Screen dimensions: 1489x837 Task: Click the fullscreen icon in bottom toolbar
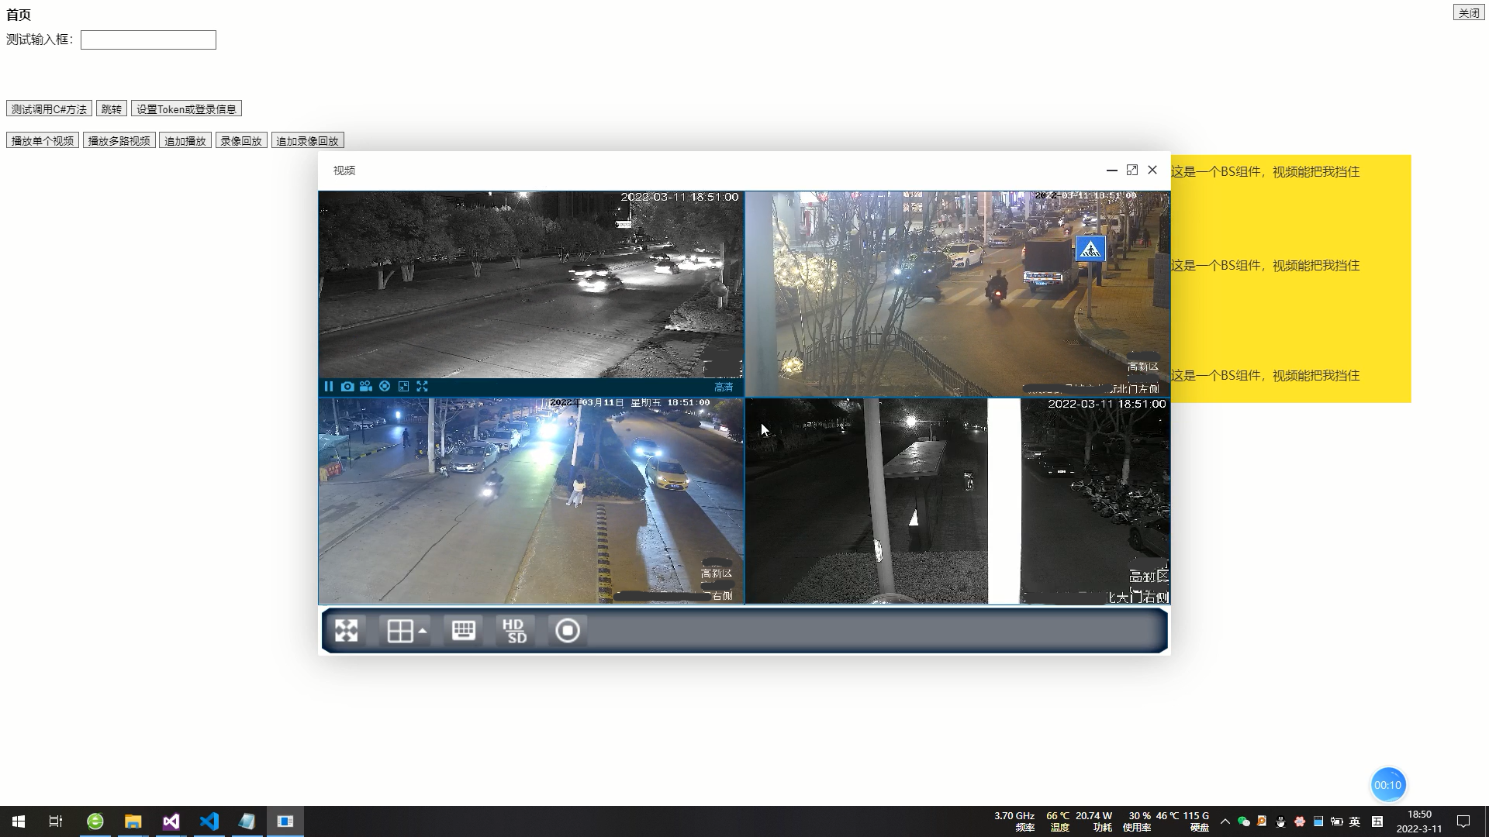(x=347, y=630)
